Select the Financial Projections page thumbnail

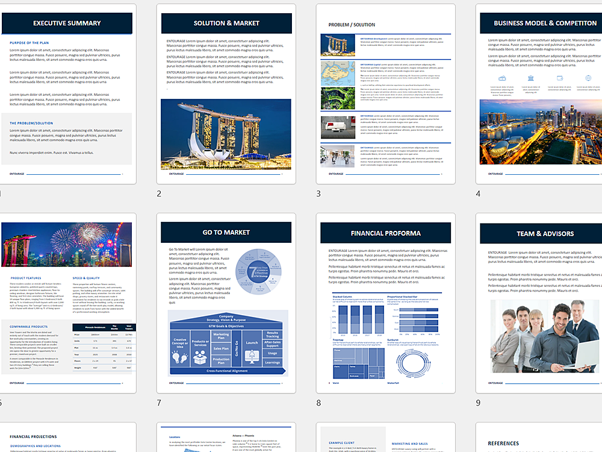[x=67, y=438]
